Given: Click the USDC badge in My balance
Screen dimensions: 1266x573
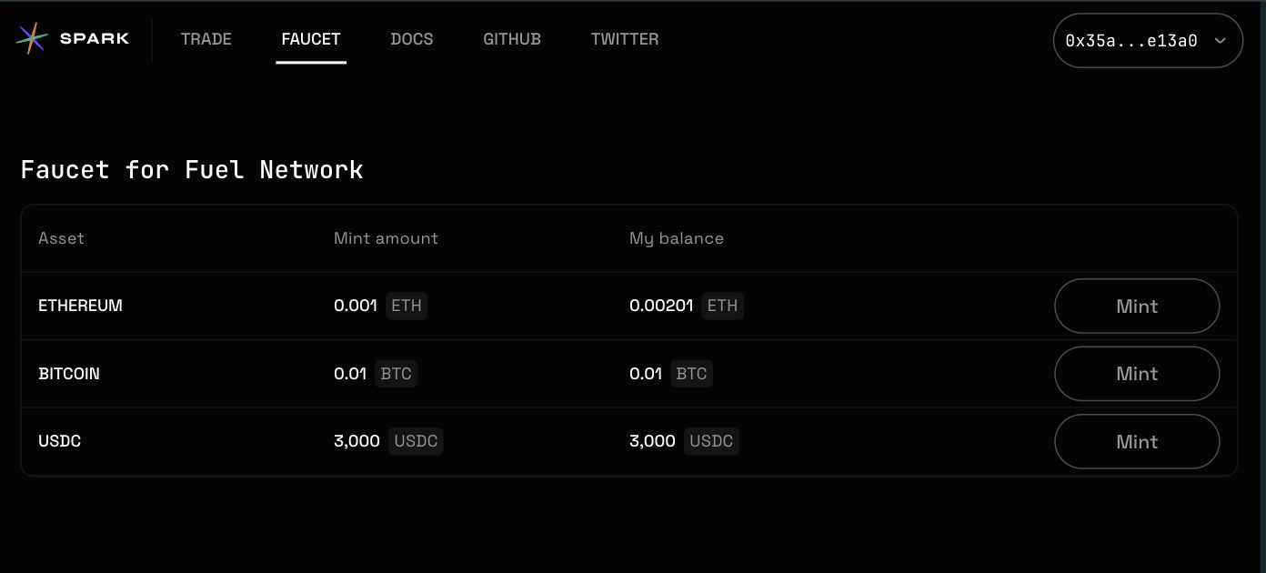Looking at the screenshot, I should click(711, 441).
